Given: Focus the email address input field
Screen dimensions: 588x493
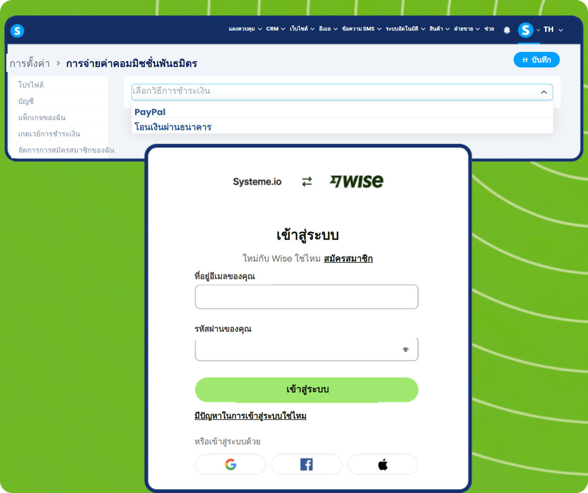Looking at the screenshot, I should pyautogui.click(x=307, y=297).
